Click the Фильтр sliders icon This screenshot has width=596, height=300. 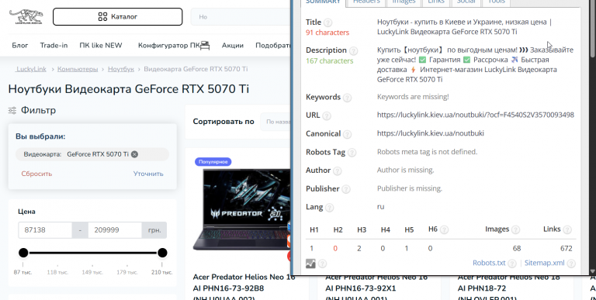click(12, 111)
